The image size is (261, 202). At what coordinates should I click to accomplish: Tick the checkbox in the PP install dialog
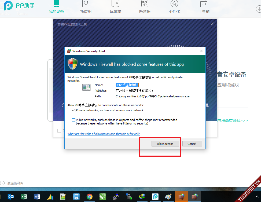pos(59,131)
